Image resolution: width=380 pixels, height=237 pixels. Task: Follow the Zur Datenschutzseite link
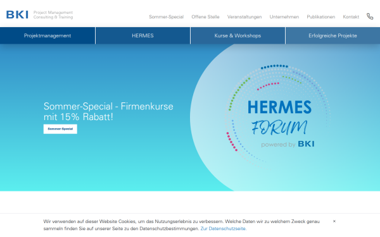click(224, 228)
